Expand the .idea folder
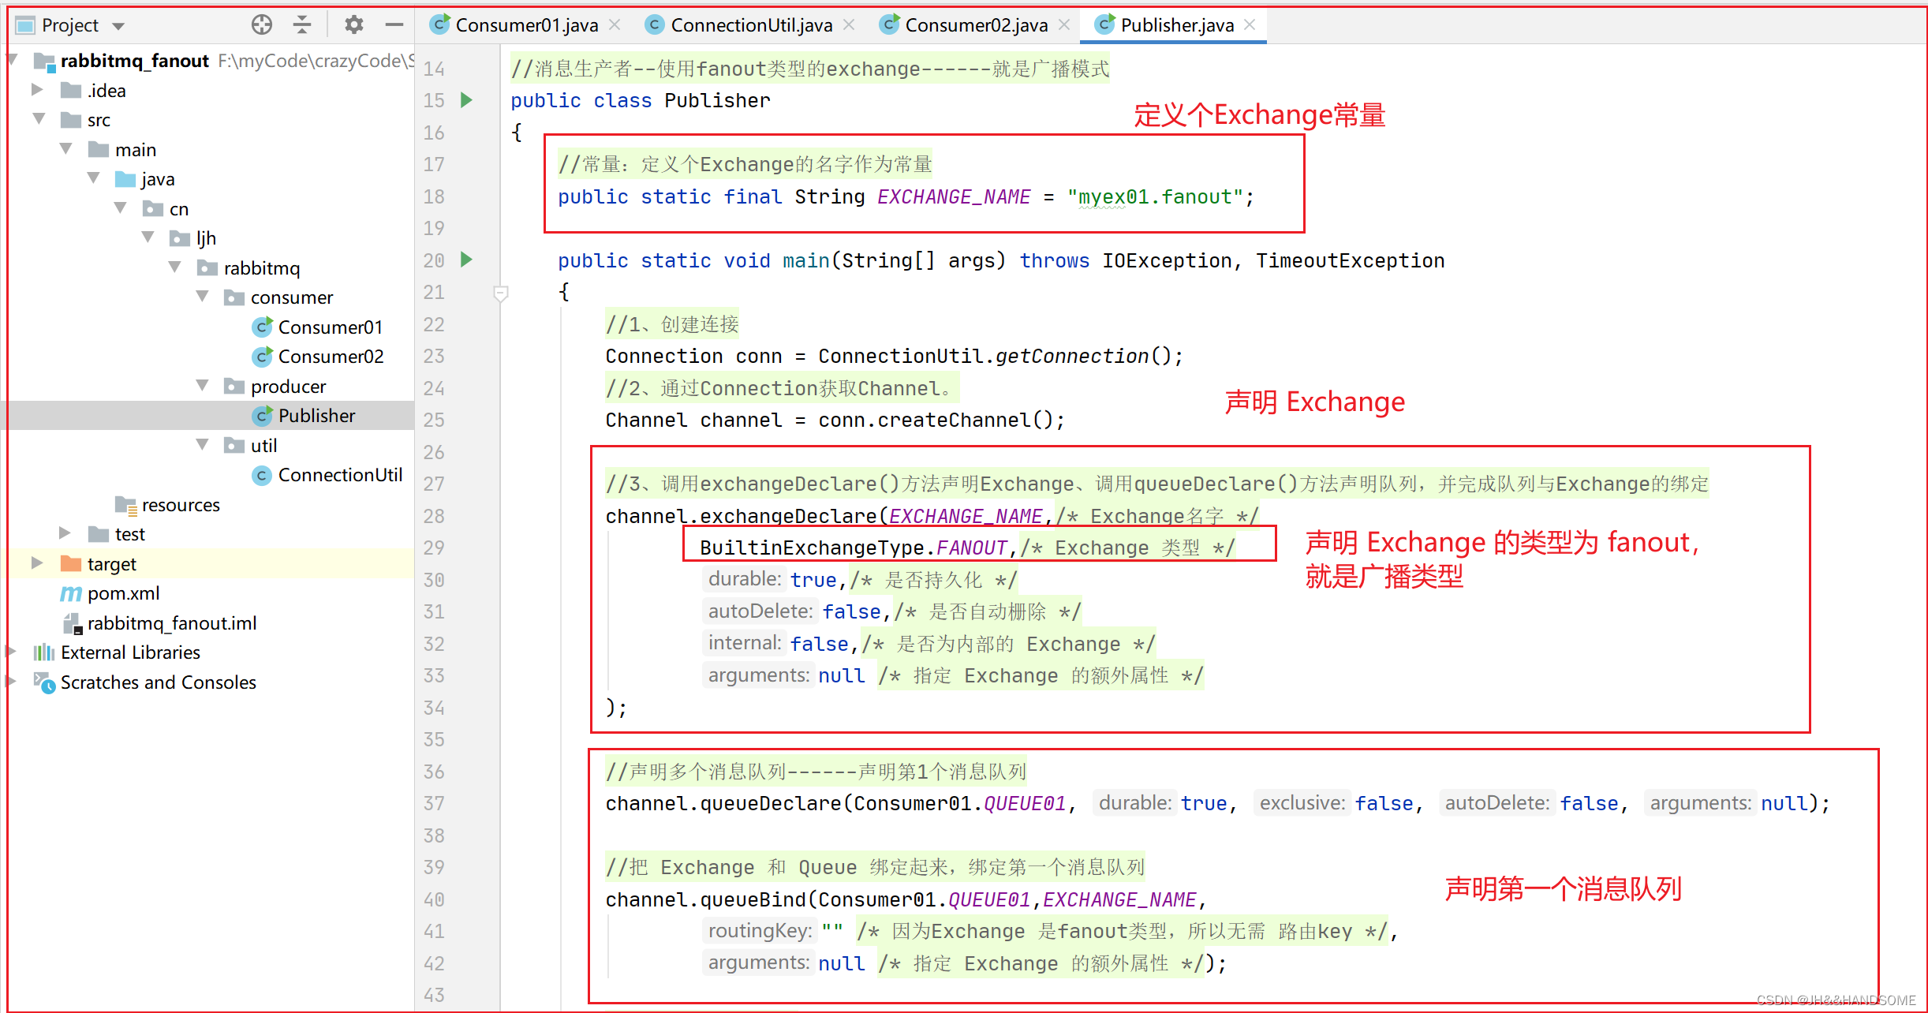 pyautogui.click(x=37, y=90)
